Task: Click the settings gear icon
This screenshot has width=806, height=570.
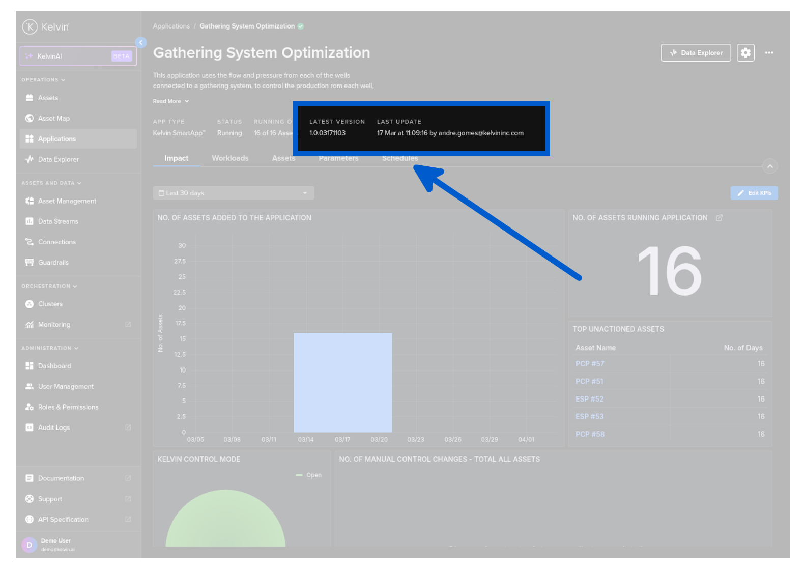Action: (x=745, y=53)
